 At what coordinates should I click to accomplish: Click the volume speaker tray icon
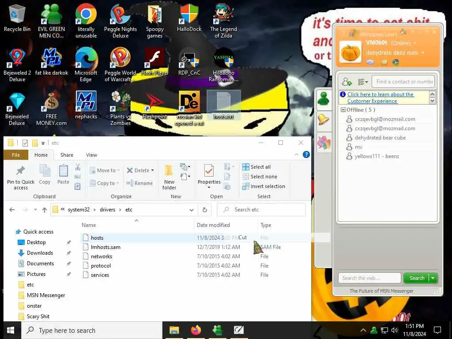(395, 330)
